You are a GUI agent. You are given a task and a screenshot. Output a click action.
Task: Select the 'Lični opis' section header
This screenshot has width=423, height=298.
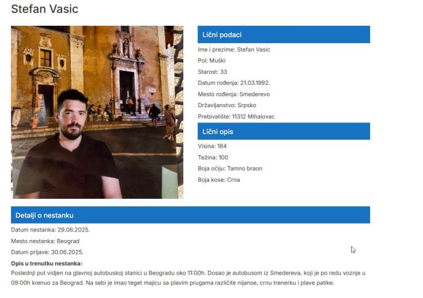coord(284,131)
